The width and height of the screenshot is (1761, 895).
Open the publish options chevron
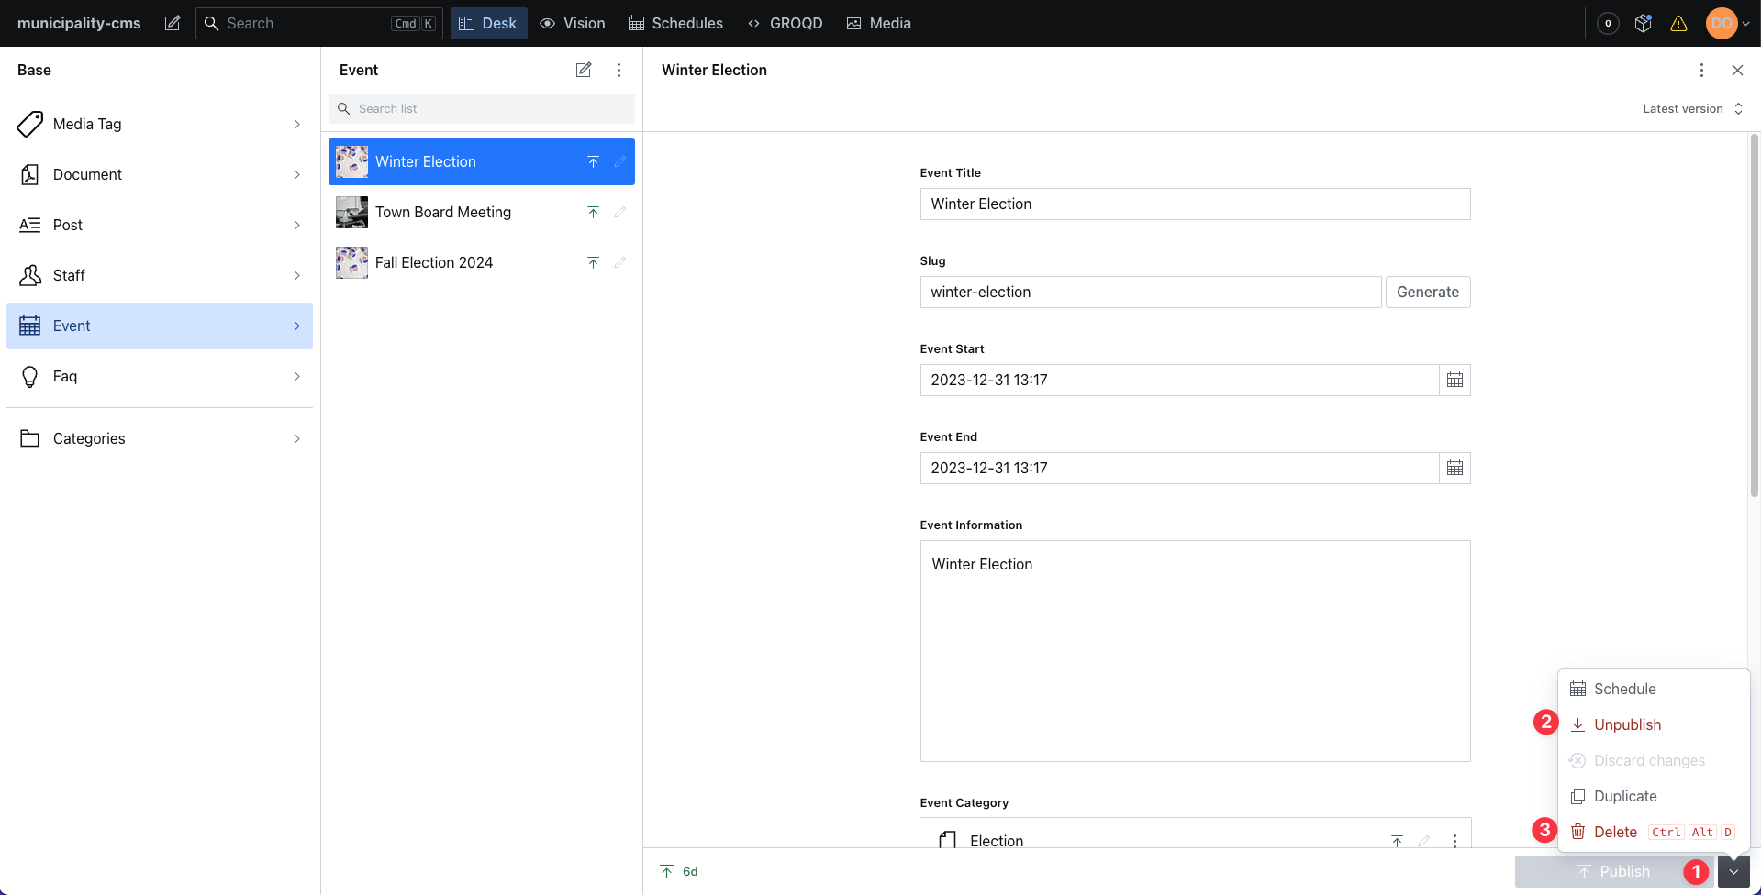pyautogui.click(x=1734, y=871)
